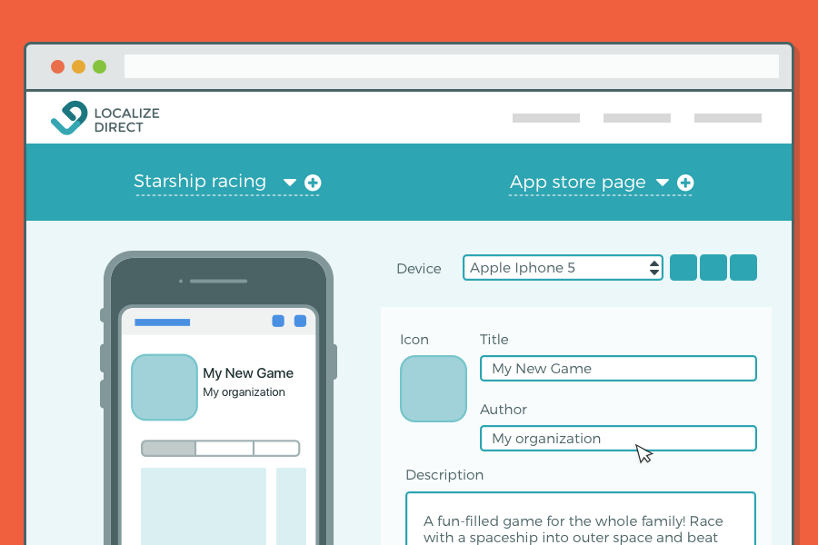
Task: Select the last segment in phone preview tabs
Action: click(x=276, y=449)
